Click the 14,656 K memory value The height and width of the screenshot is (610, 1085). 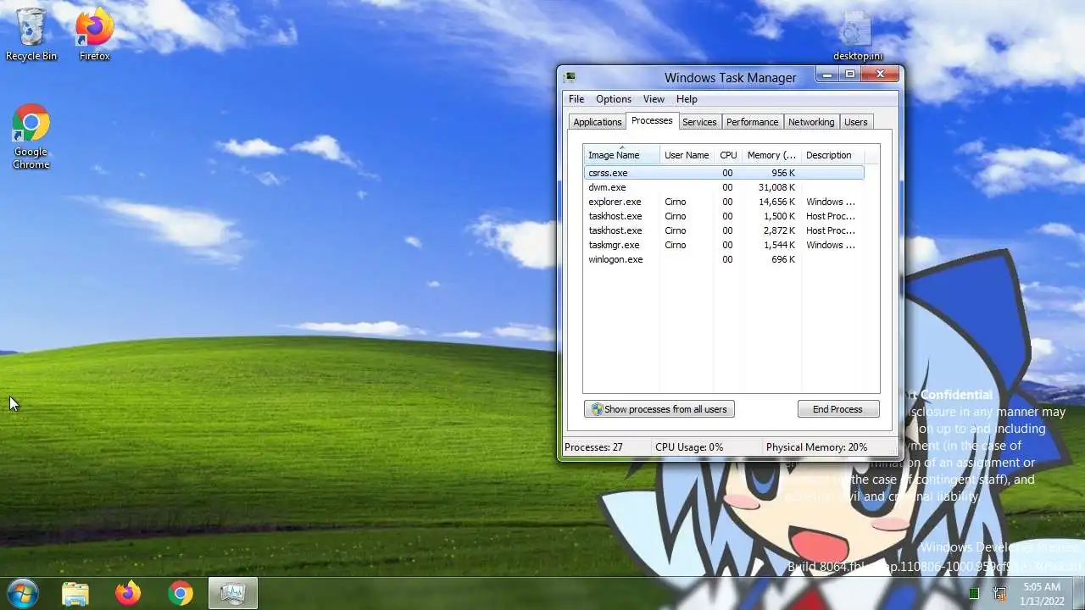point(776,202)
